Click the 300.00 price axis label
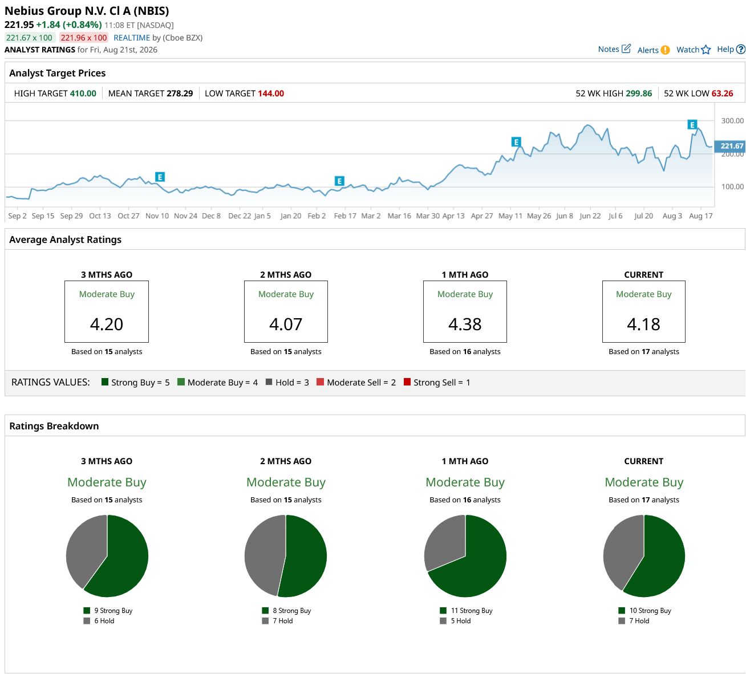The height and width of the screenshot is (674, 746). pos(732,121)
